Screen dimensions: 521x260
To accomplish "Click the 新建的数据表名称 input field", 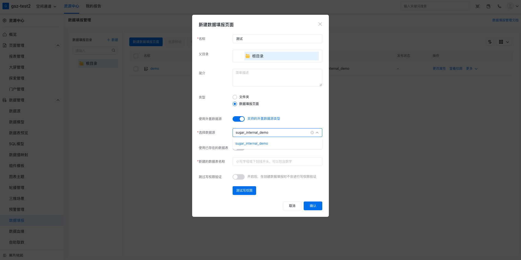I will (277, 162).
